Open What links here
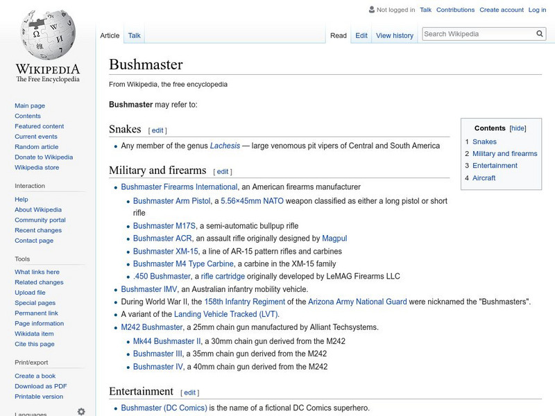Screen dimensions: 555x416 tap(37, 272)
